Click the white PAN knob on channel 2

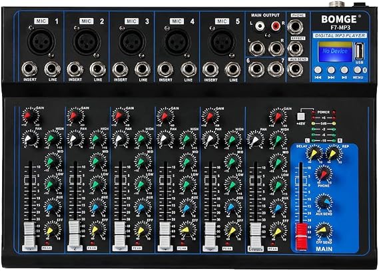[x=75, y=139]
